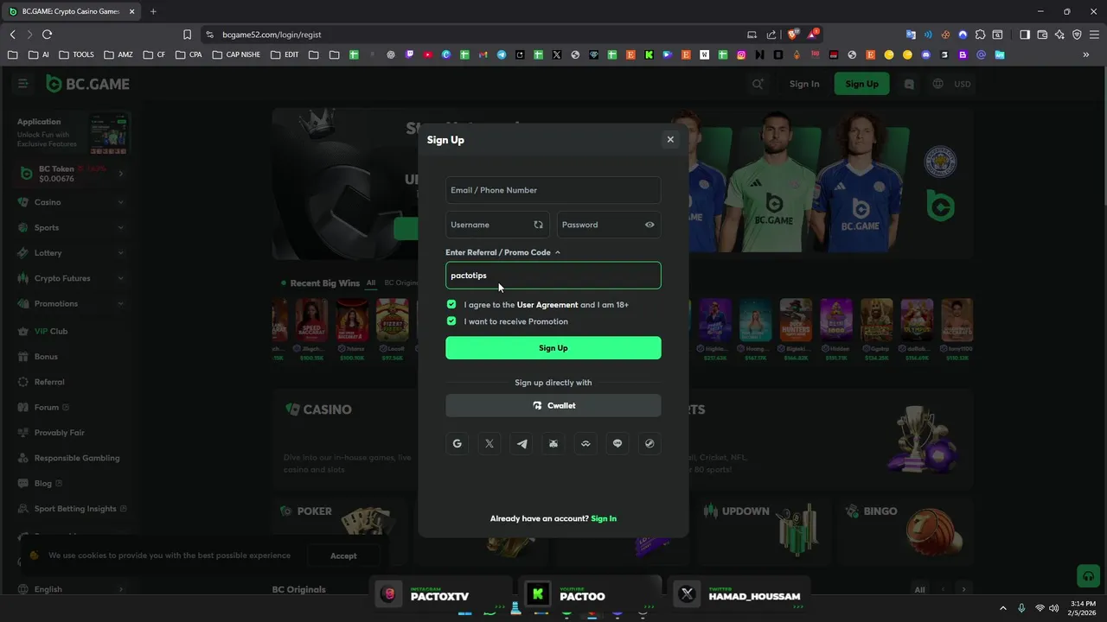Screen dimensions: 1107x622
Task: Open Bonus in the sidebar
Action: coord(71,356)
